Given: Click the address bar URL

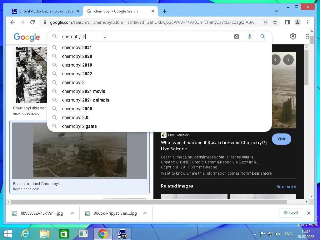Looking at the screenshot, I should [x=153, y=22].
